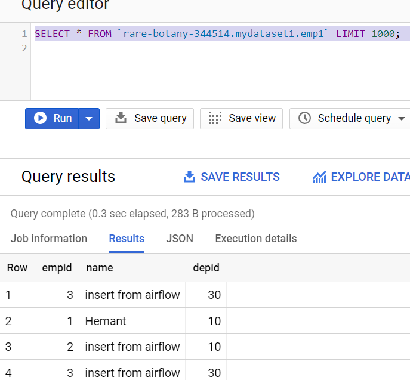Viewport: 410px width, 380px height.
Task: Open the Run options dropdown arrow
Action: pyautogui.click(x=89, y=118)
